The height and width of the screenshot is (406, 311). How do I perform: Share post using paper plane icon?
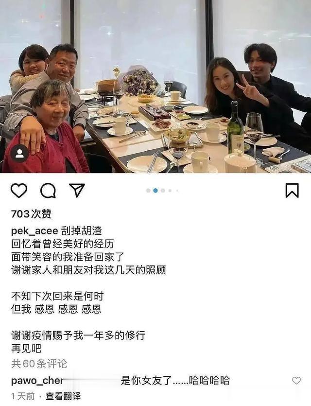77,190
